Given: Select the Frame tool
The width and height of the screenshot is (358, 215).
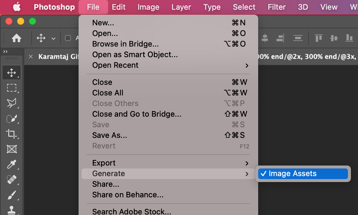Looking at the screenshot, I should (x=12, y=149).
